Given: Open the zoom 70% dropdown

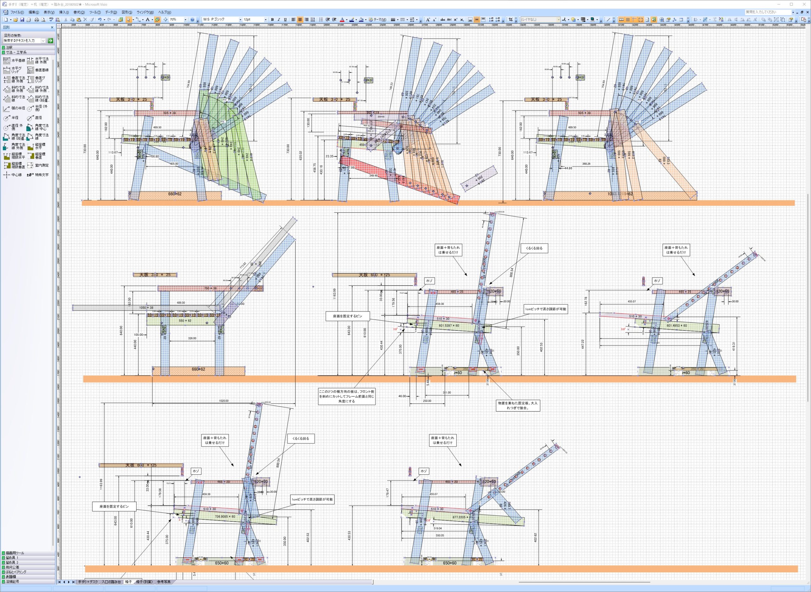Looking at the screenshot, I should coord(185,20).
